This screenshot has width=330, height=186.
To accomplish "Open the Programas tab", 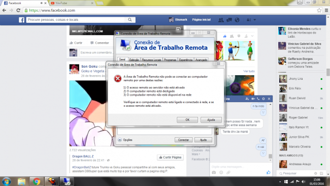I will [170, 60].
